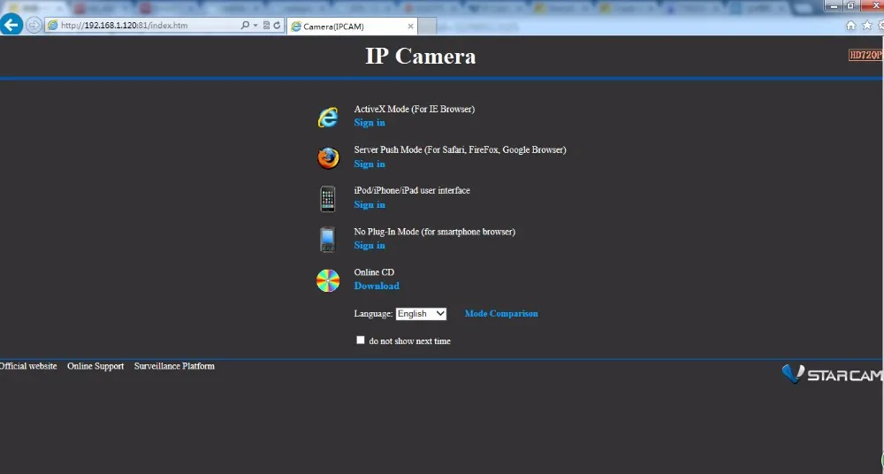The image size is (884, 474).
Task: Go back with the browser back arrow
Action: click(x=11, y=25)
